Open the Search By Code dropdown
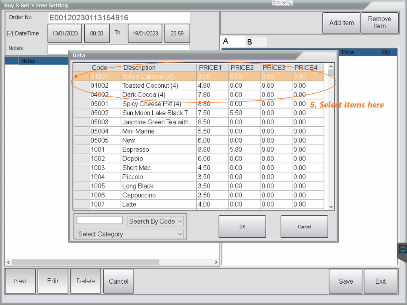The image size is (407, 305). 155,221
